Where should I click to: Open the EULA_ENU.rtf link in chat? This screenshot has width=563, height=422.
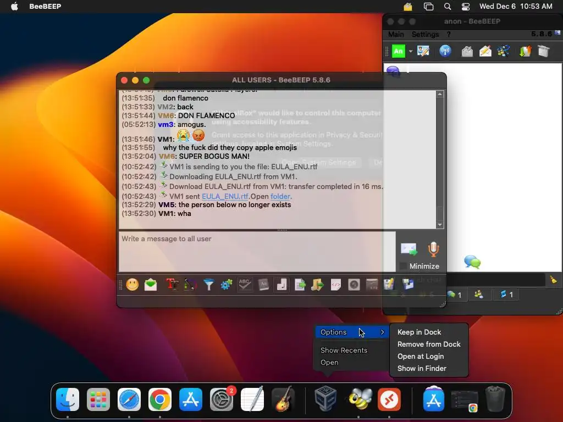(x=225, y=196)
